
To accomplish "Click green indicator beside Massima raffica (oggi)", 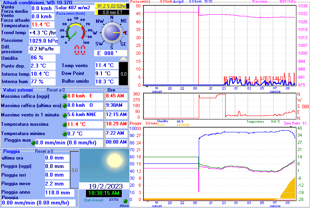I will (65, 96).
